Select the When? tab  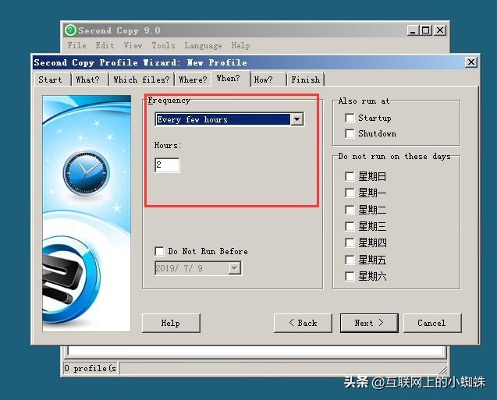(x=230, y=78)
